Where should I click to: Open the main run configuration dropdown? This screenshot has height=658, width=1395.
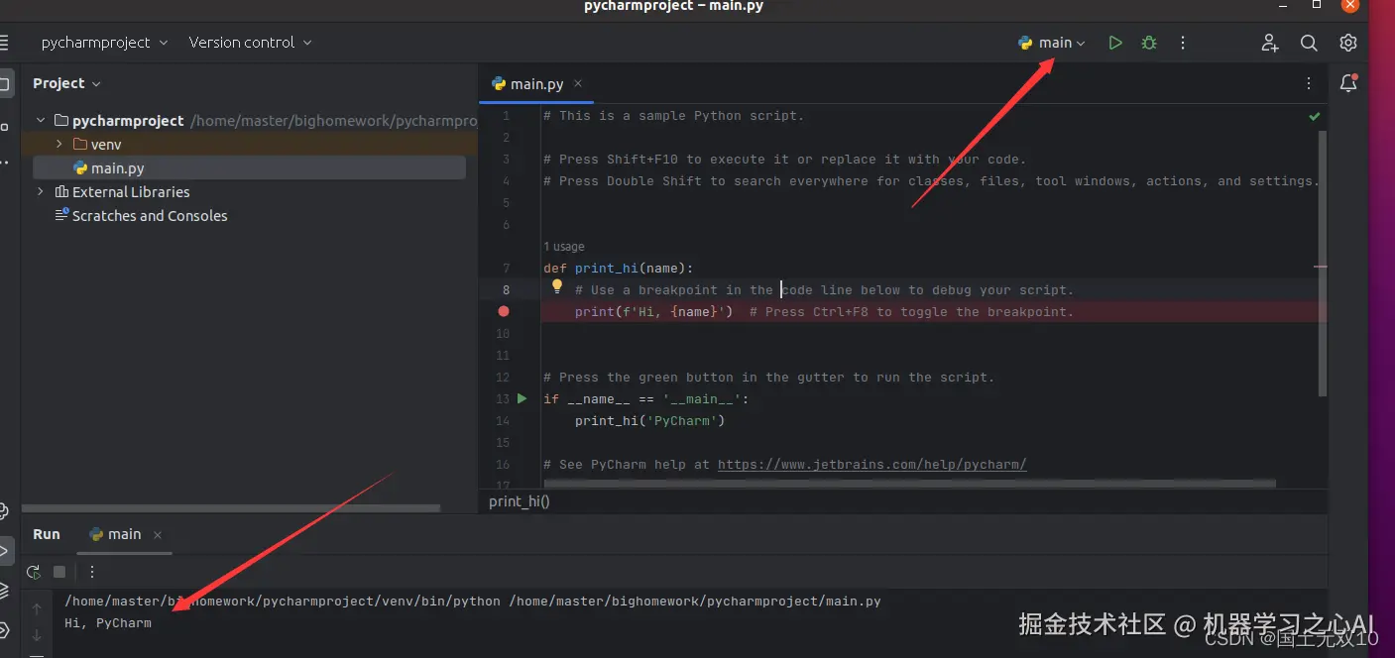(x=1052, y=43)
